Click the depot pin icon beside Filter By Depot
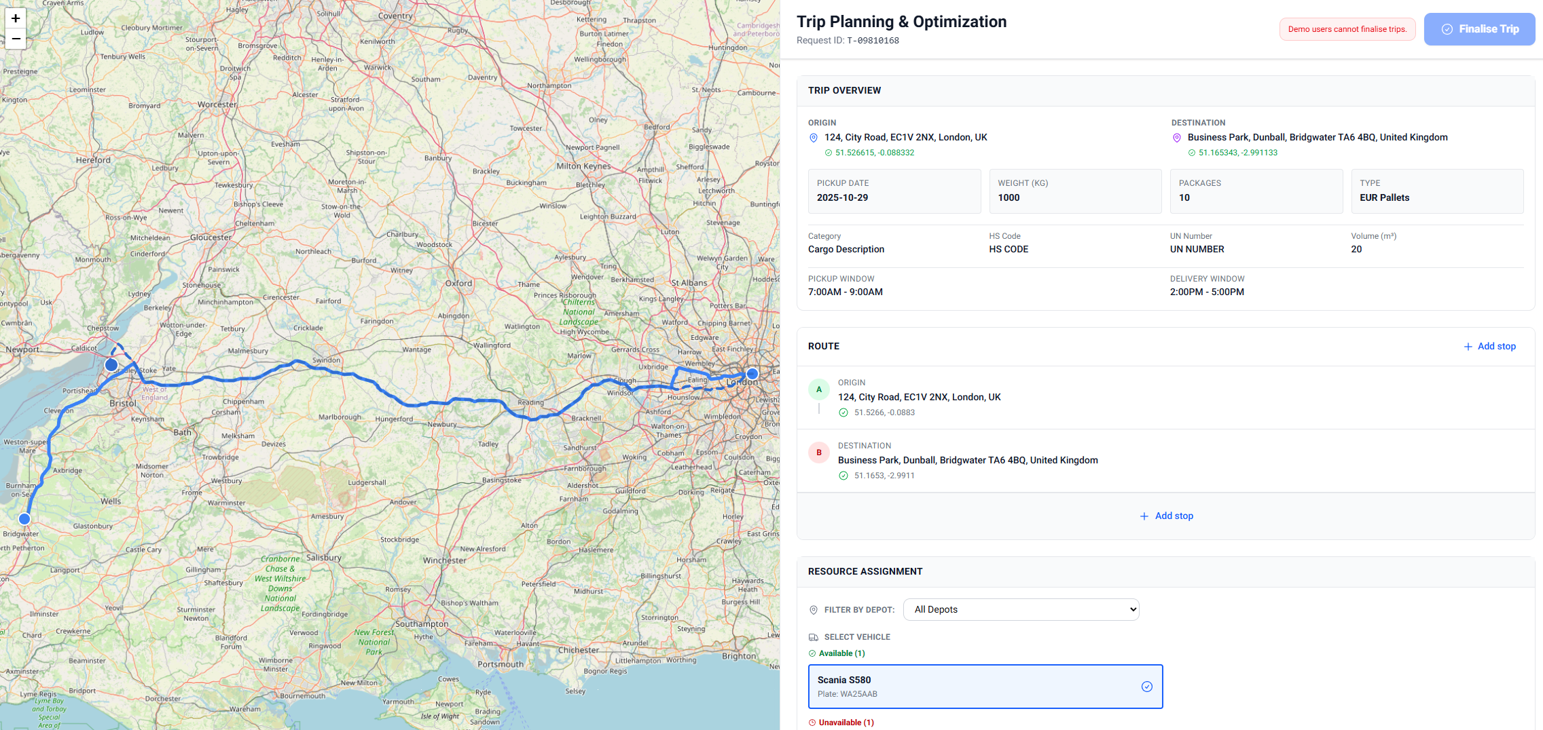The width and height of the screenshot is (1543, 730). (813, 609)
